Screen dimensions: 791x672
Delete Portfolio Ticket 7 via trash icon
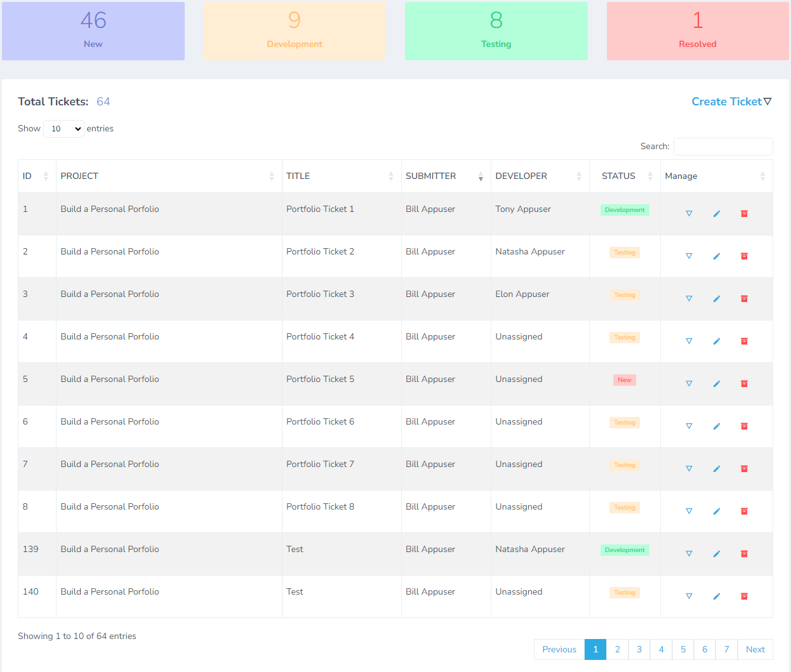coord(744,469)
